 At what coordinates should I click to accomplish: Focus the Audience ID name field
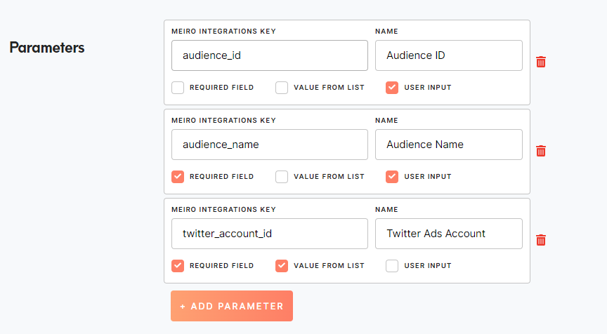pos(449,55)
